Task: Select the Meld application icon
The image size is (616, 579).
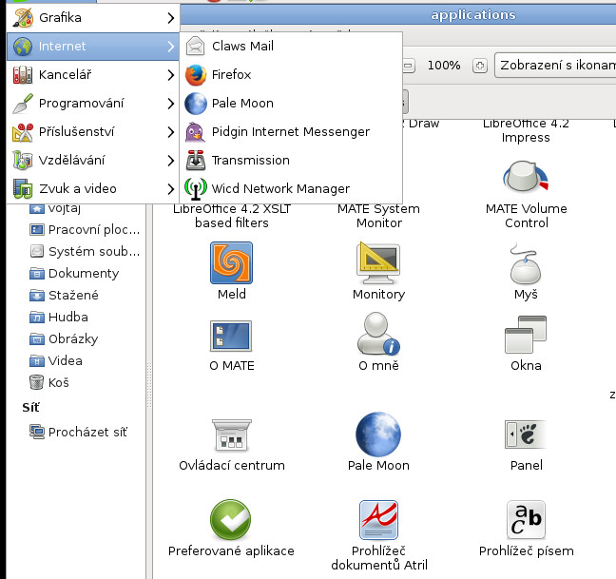Action: point(231,262)
